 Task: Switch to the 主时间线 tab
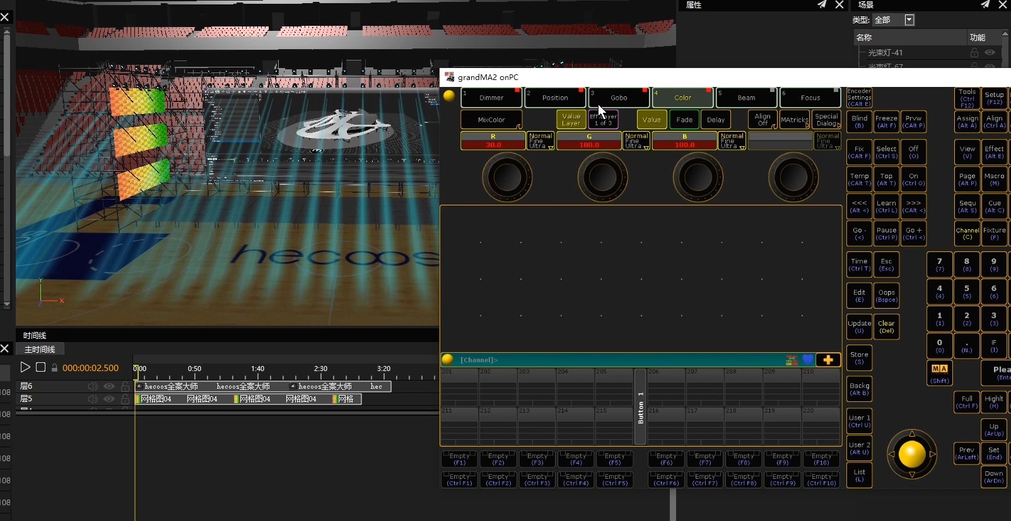pos(40,349)
